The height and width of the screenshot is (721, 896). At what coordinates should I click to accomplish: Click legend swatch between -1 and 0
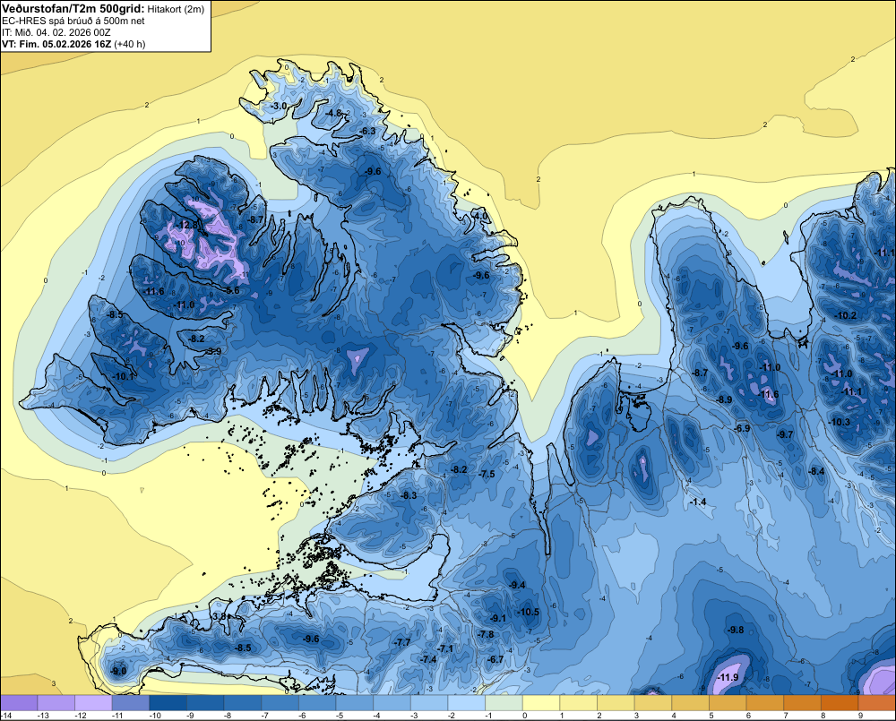click(x=504, y=703)
